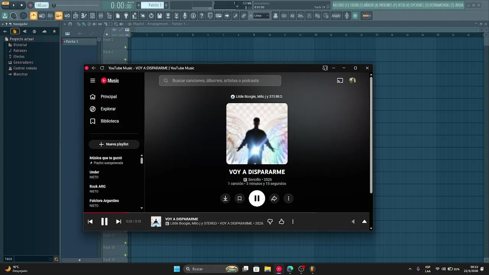
Task: Click Windows Start button on taskbar
Action: pyautogui.click(x=177, y=269)
